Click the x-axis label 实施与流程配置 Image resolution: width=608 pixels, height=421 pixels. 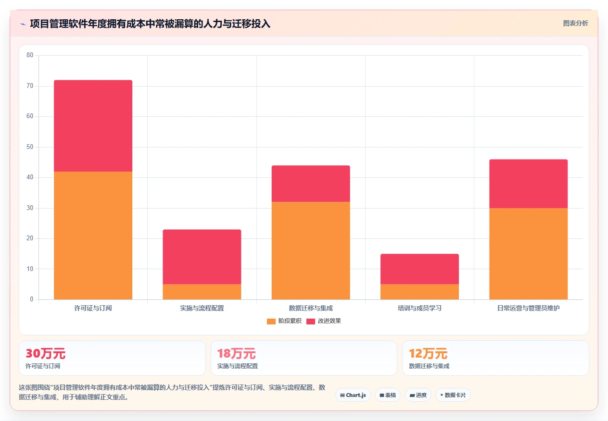click(202, 308)
